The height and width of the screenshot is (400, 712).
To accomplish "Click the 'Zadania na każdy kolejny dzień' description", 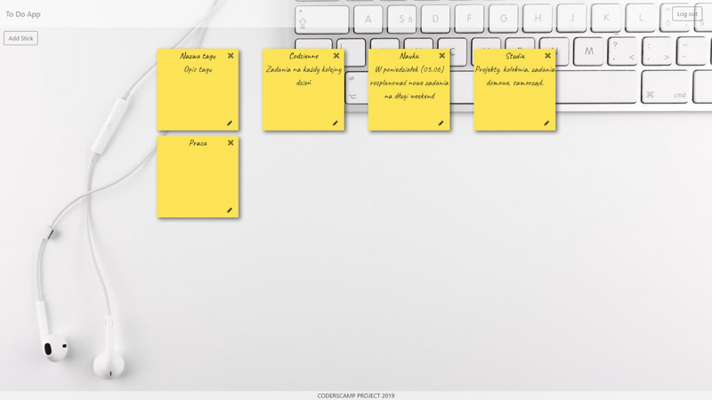I will (x=303, y=76).
